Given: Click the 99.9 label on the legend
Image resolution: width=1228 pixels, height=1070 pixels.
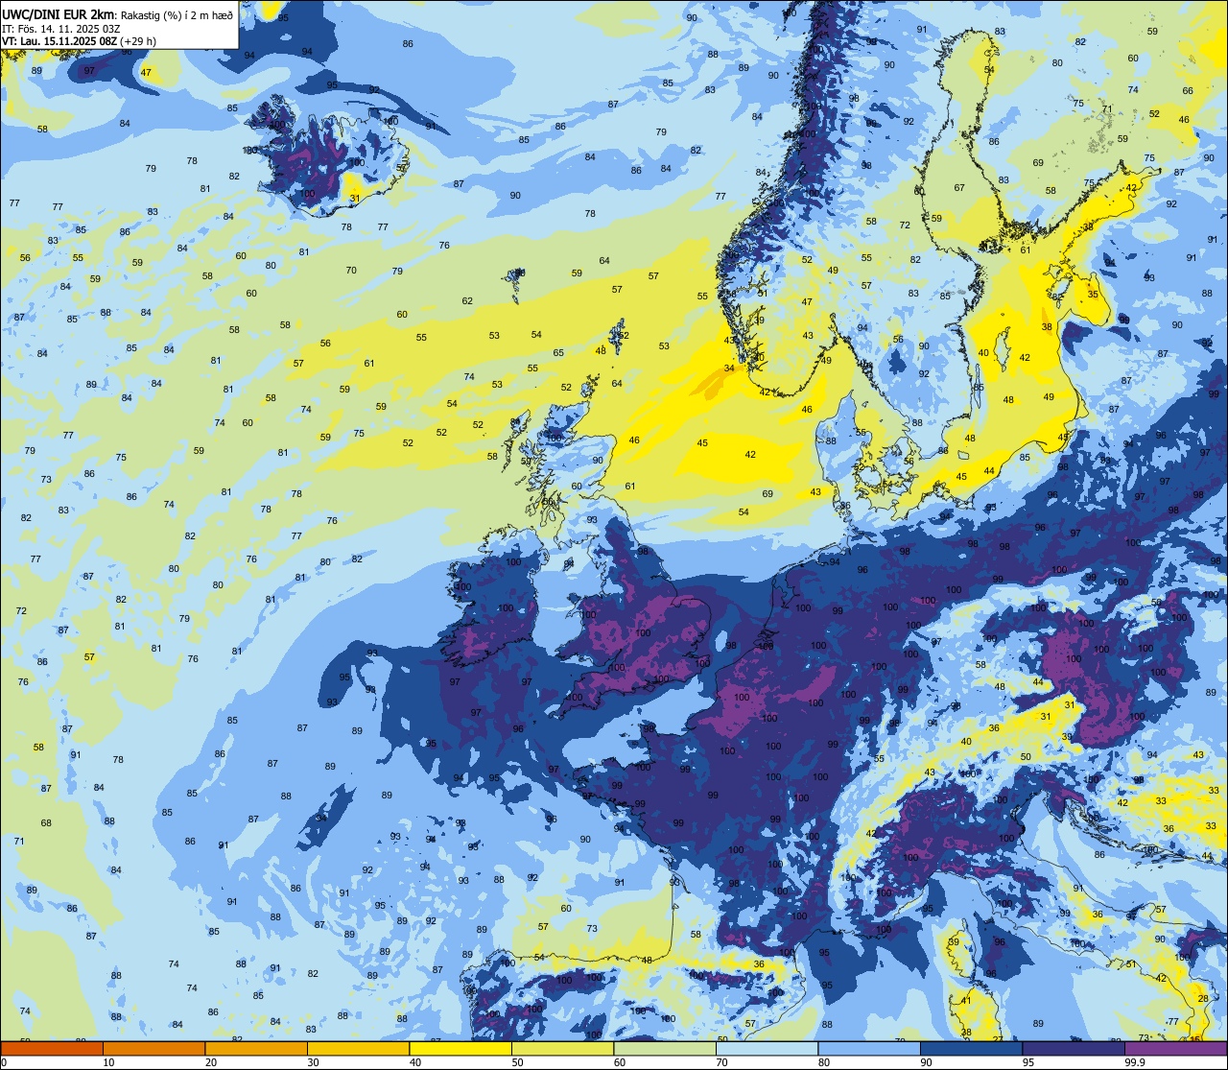Looking at the screenshot, I should coord(1135,1062).
